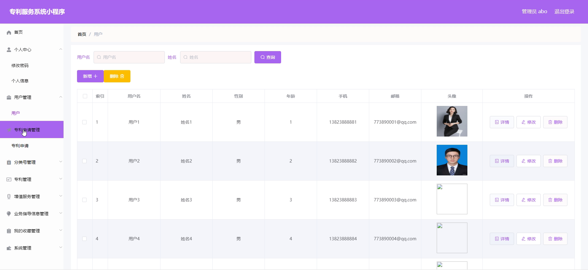Image resolution: width=588 pixels, height=270 pixels.
Task: Expand the 专利管理 chevron
Action: click(x=60, y=179)
